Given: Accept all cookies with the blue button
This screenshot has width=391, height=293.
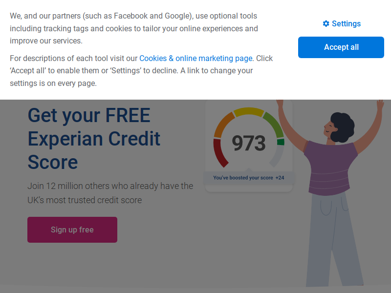Looking at the screenshot, I should coord(341,47).
